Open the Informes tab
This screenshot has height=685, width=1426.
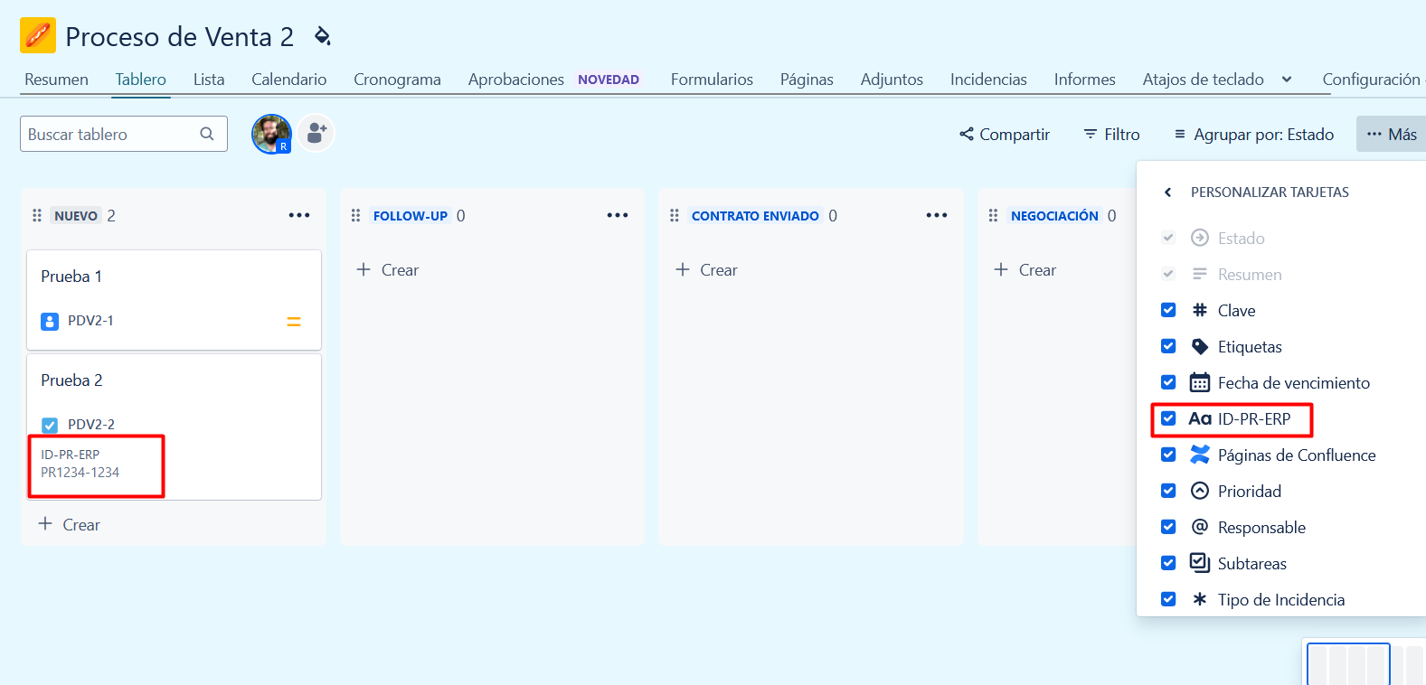coord(1084,80)
